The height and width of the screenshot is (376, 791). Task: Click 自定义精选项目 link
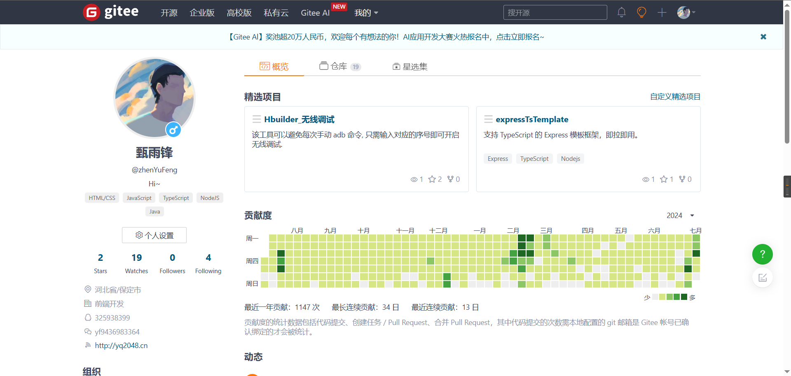tap(675, 97)
